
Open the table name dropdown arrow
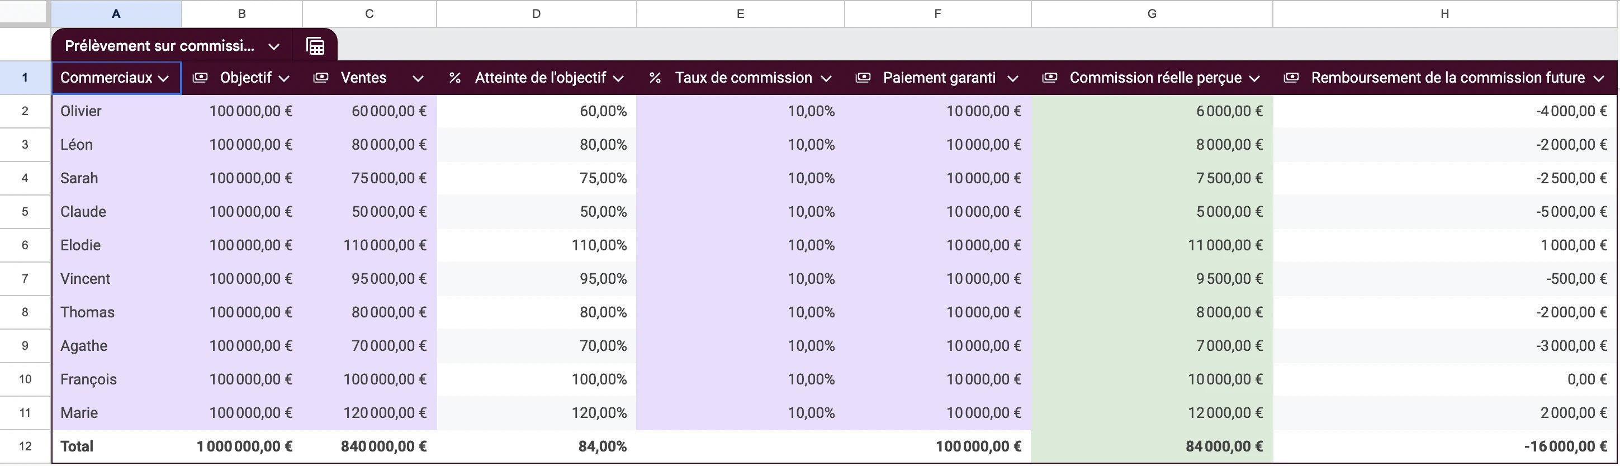273,46
